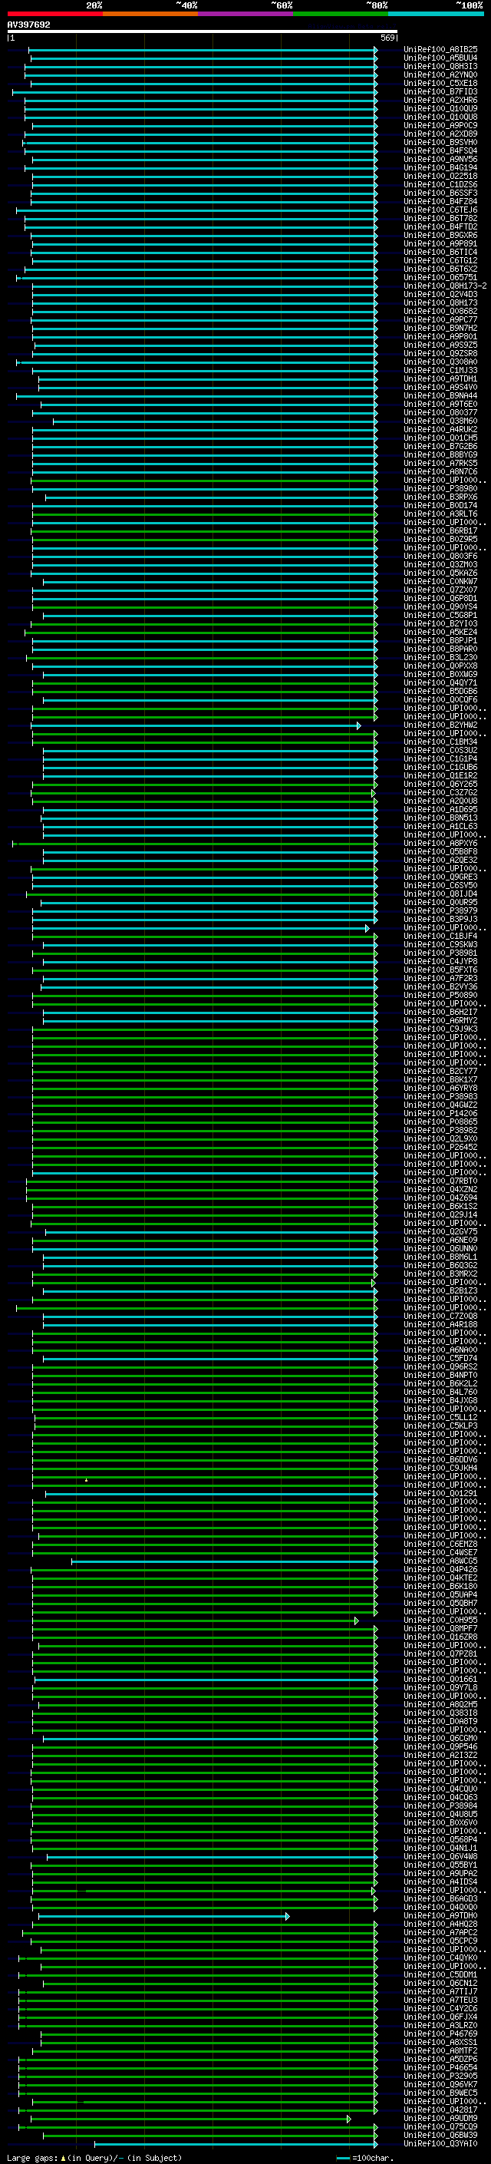The width and height of the screenshot is (491, 2164).
Task: Select label UniRef100_P08865
Action: tap(440, 1122)
